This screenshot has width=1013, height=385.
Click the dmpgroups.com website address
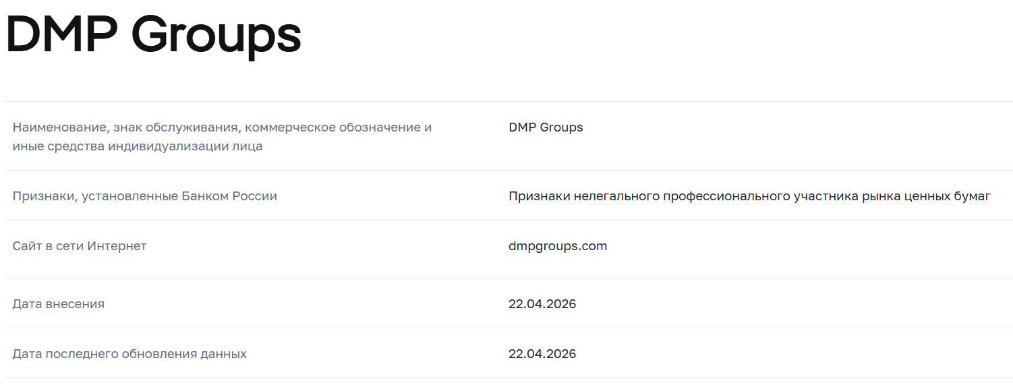coord(558,246)
